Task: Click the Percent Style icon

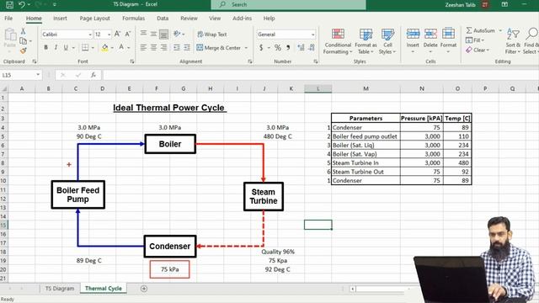Action: tap(278, 48)
